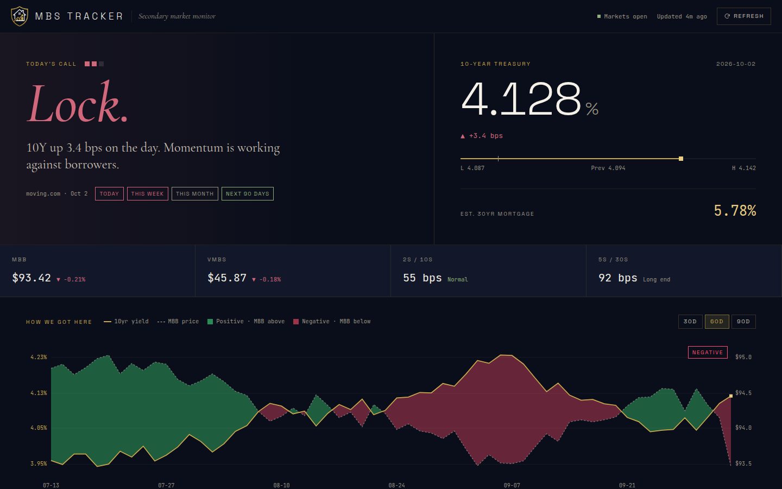Click the L 4.087 low label
Viewport: 782px width, 489px height.
click(x=472, y=168)
